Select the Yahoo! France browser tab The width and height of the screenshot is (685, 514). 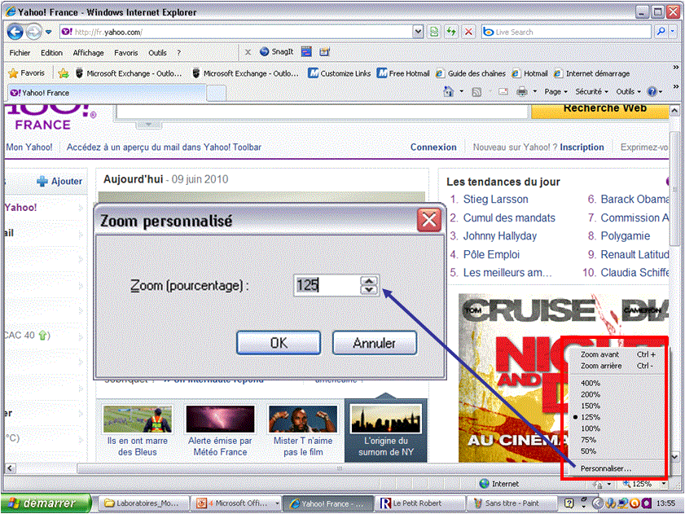click(x=107, y=93)
